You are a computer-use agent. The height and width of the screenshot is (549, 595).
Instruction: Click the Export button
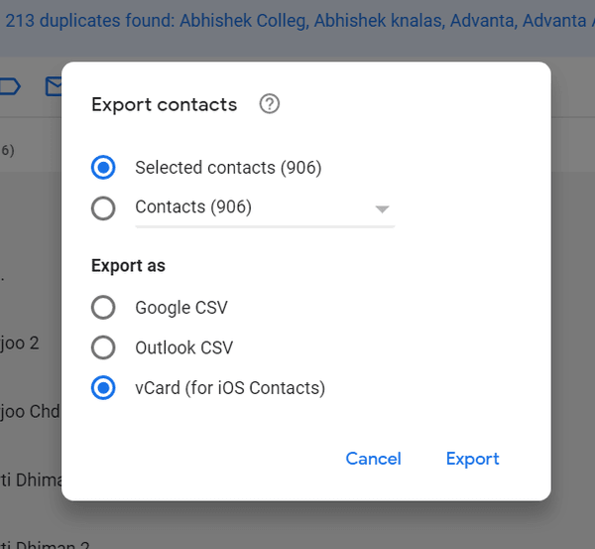pyautogui.click(x=472, y=459)
